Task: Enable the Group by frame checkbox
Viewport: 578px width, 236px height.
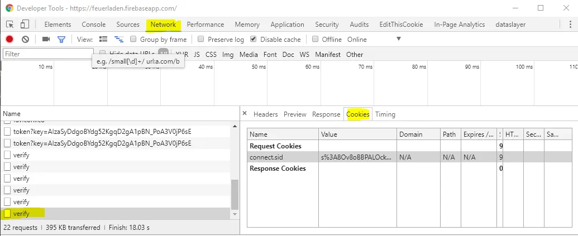Action: (133, 40)
